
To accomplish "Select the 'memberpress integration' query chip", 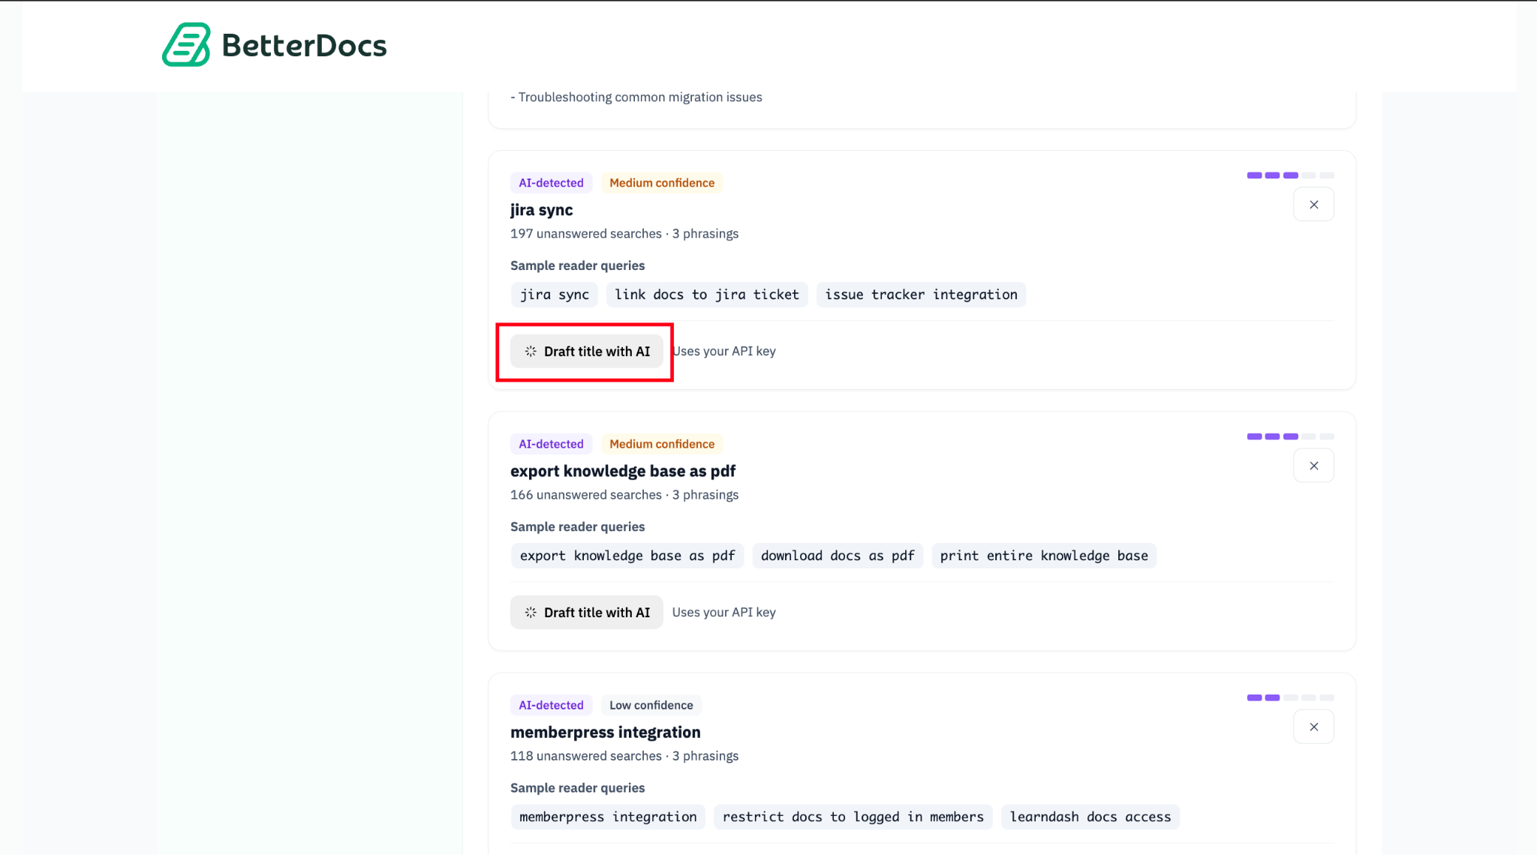I will pos(608,817).
